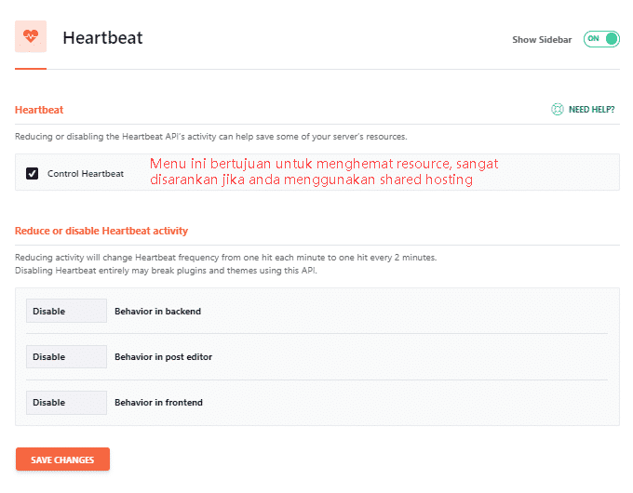
Task: Click the Heartbeat API description sentence
Action: (x=211, y=137)
